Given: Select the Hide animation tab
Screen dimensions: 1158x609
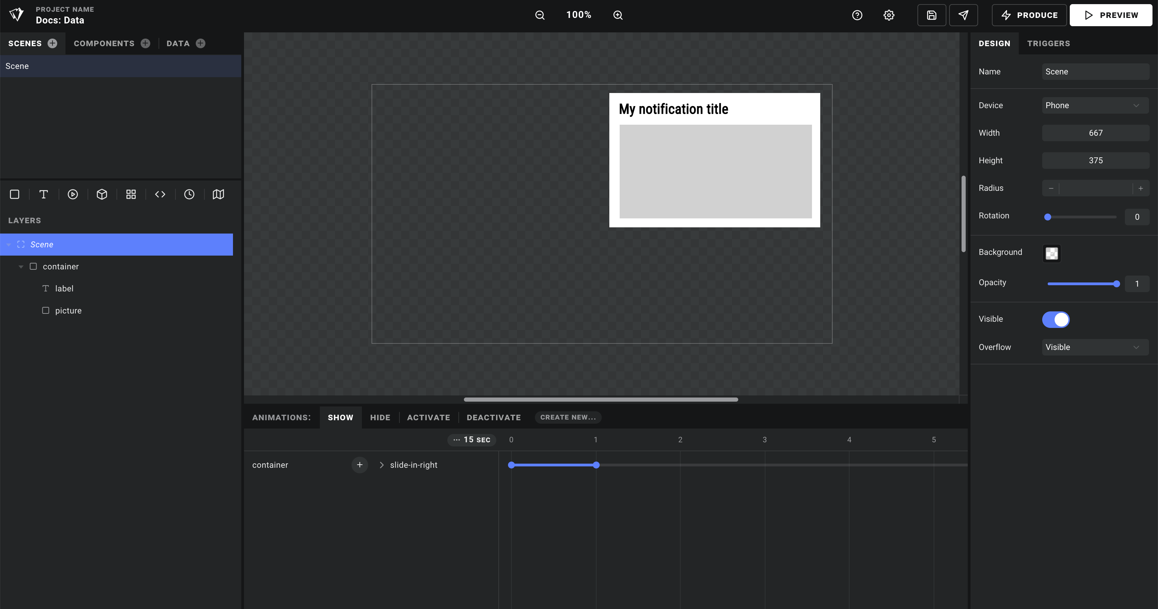Looking at the screenshot, I should (380, 417).
